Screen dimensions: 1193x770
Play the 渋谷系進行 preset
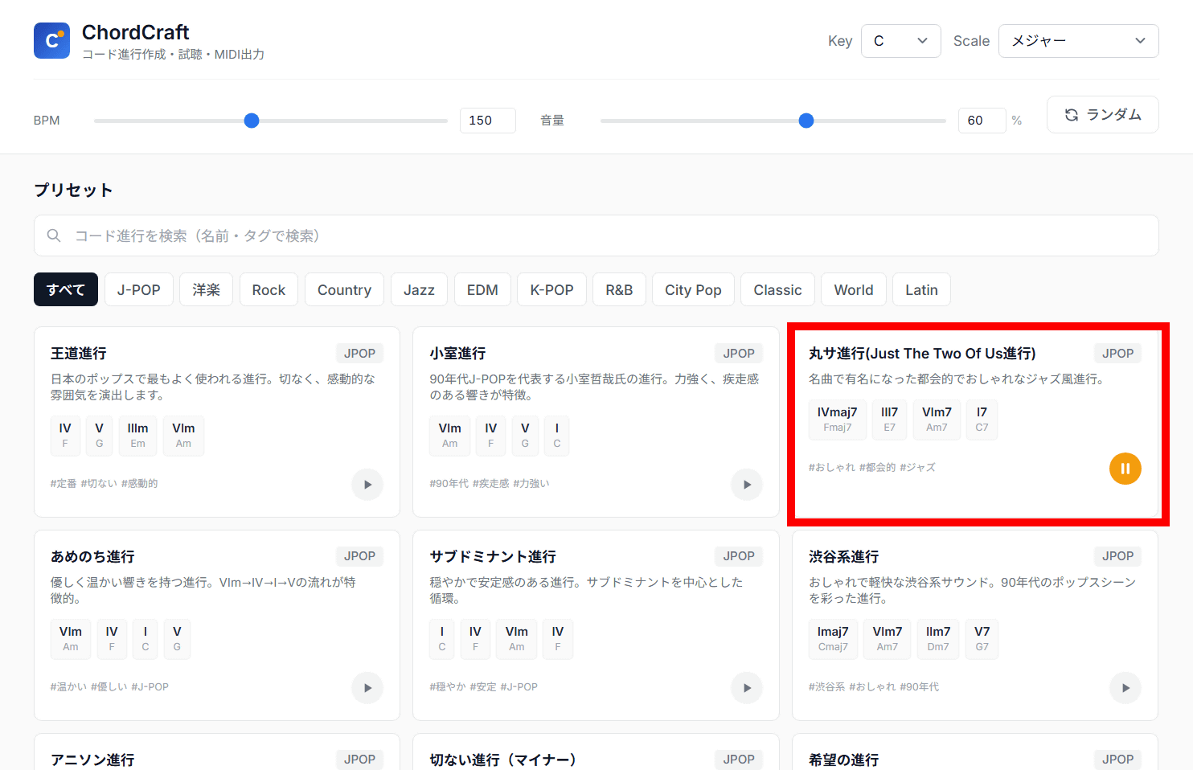[1125, 688]
